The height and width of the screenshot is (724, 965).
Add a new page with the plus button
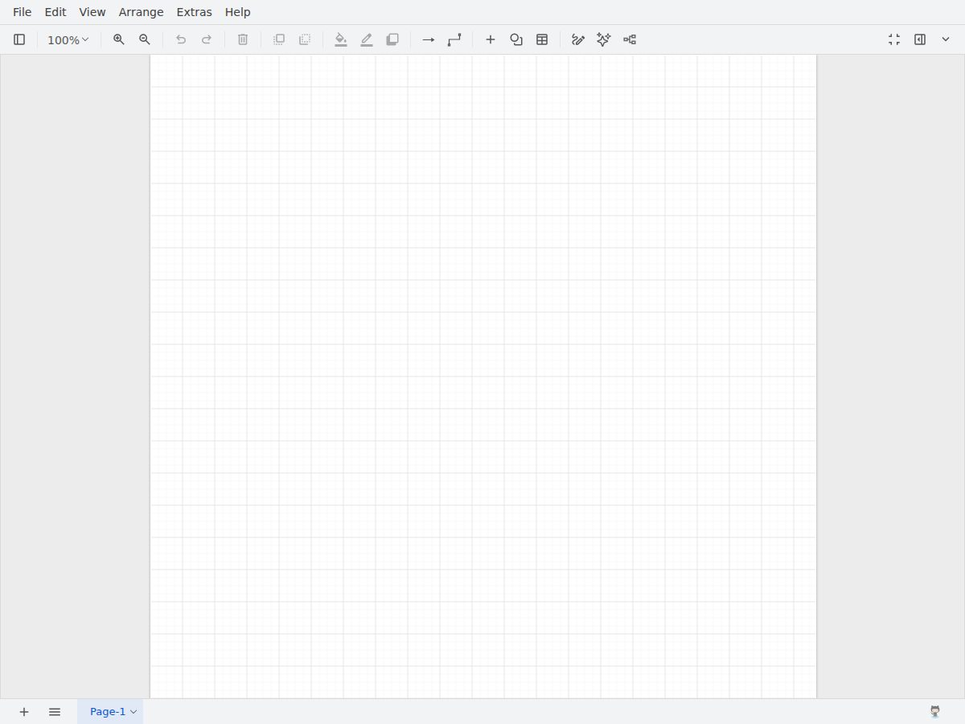tap(24, 712)
